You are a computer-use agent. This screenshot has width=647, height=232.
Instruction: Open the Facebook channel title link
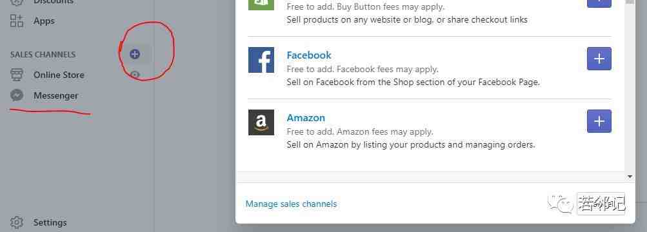click(x=309, y=55)
